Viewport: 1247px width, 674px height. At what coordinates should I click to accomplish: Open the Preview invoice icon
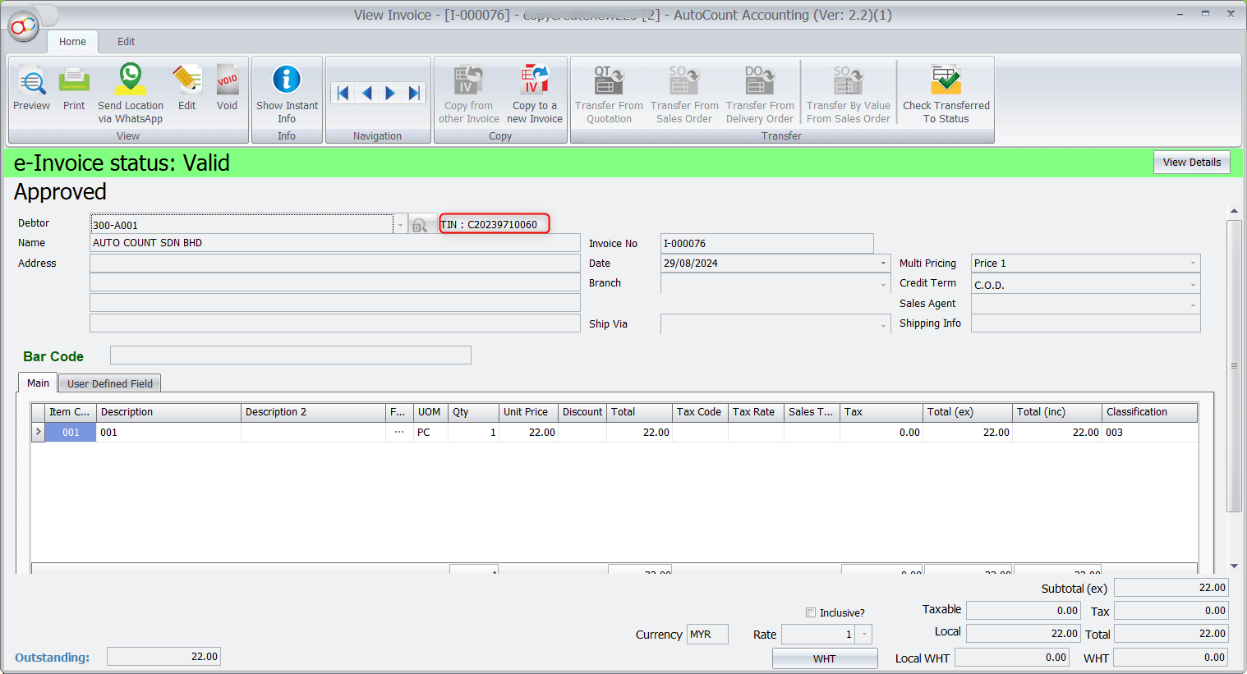31,88
